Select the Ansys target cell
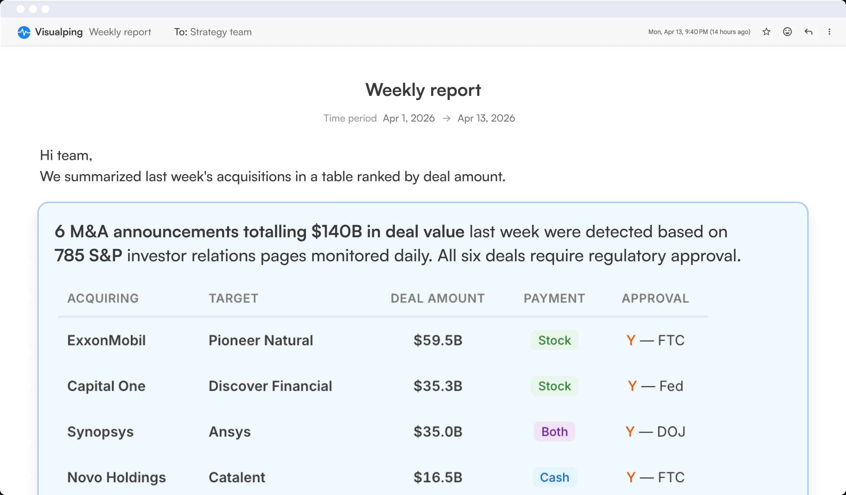Screen dimensions: 846x495 click(230, 432)
